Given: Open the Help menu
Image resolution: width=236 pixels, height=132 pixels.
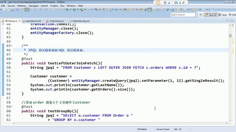Looking at the screenshot, I should tap(80, 6).
